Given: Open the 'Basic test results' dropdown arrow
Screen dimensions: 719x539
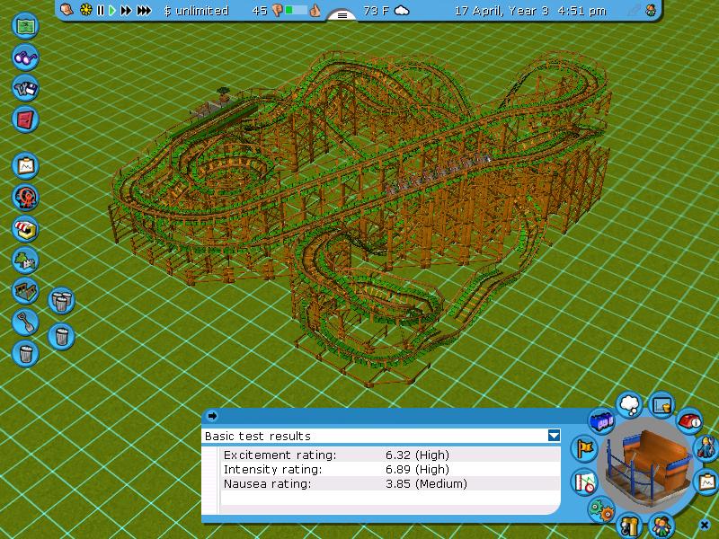Looking at the screenshot, I should tap(554, 436).
